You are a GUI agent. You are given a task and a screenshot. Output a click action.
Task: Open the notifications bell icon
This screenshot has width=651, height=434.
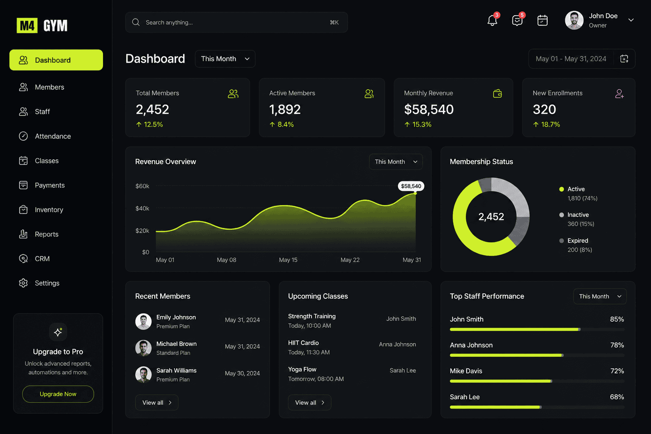pyautogui.click(x=492, y=20)
